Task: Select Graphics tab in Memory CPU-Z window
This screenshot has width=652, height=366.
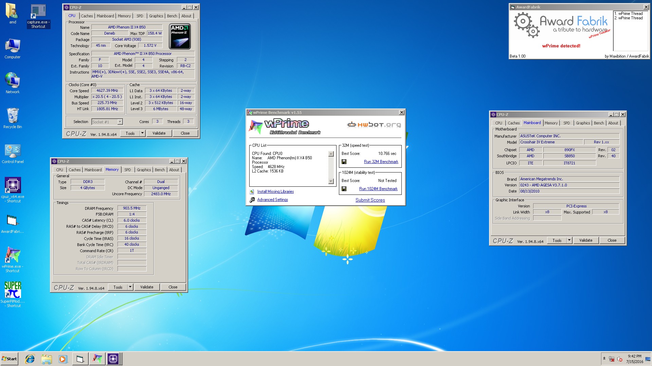Action: pos(144,170)
